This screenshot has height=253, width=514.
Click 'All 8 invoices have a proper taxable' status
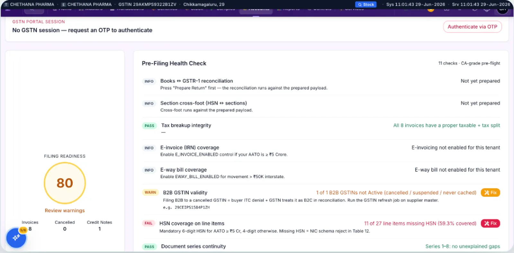click(447, 125)
